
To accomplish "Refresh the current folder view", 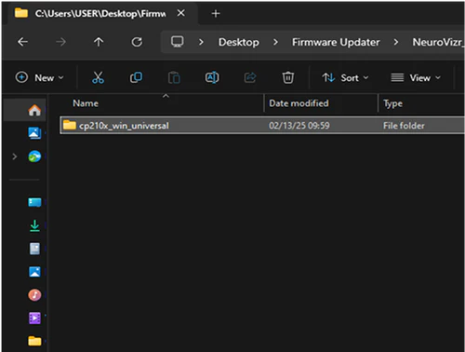I will point(137,42).
